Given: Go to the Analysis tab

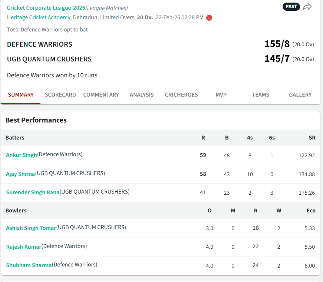Looking at the screenshot, I should [142, 95].
